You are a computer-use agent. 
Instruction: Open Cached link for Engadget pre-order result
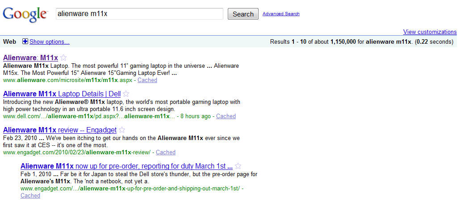click(30, 196)
